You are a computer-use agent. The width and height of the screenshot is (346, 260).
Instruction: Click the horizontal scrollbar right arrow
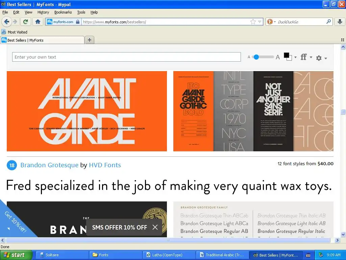tap(337, 240)
